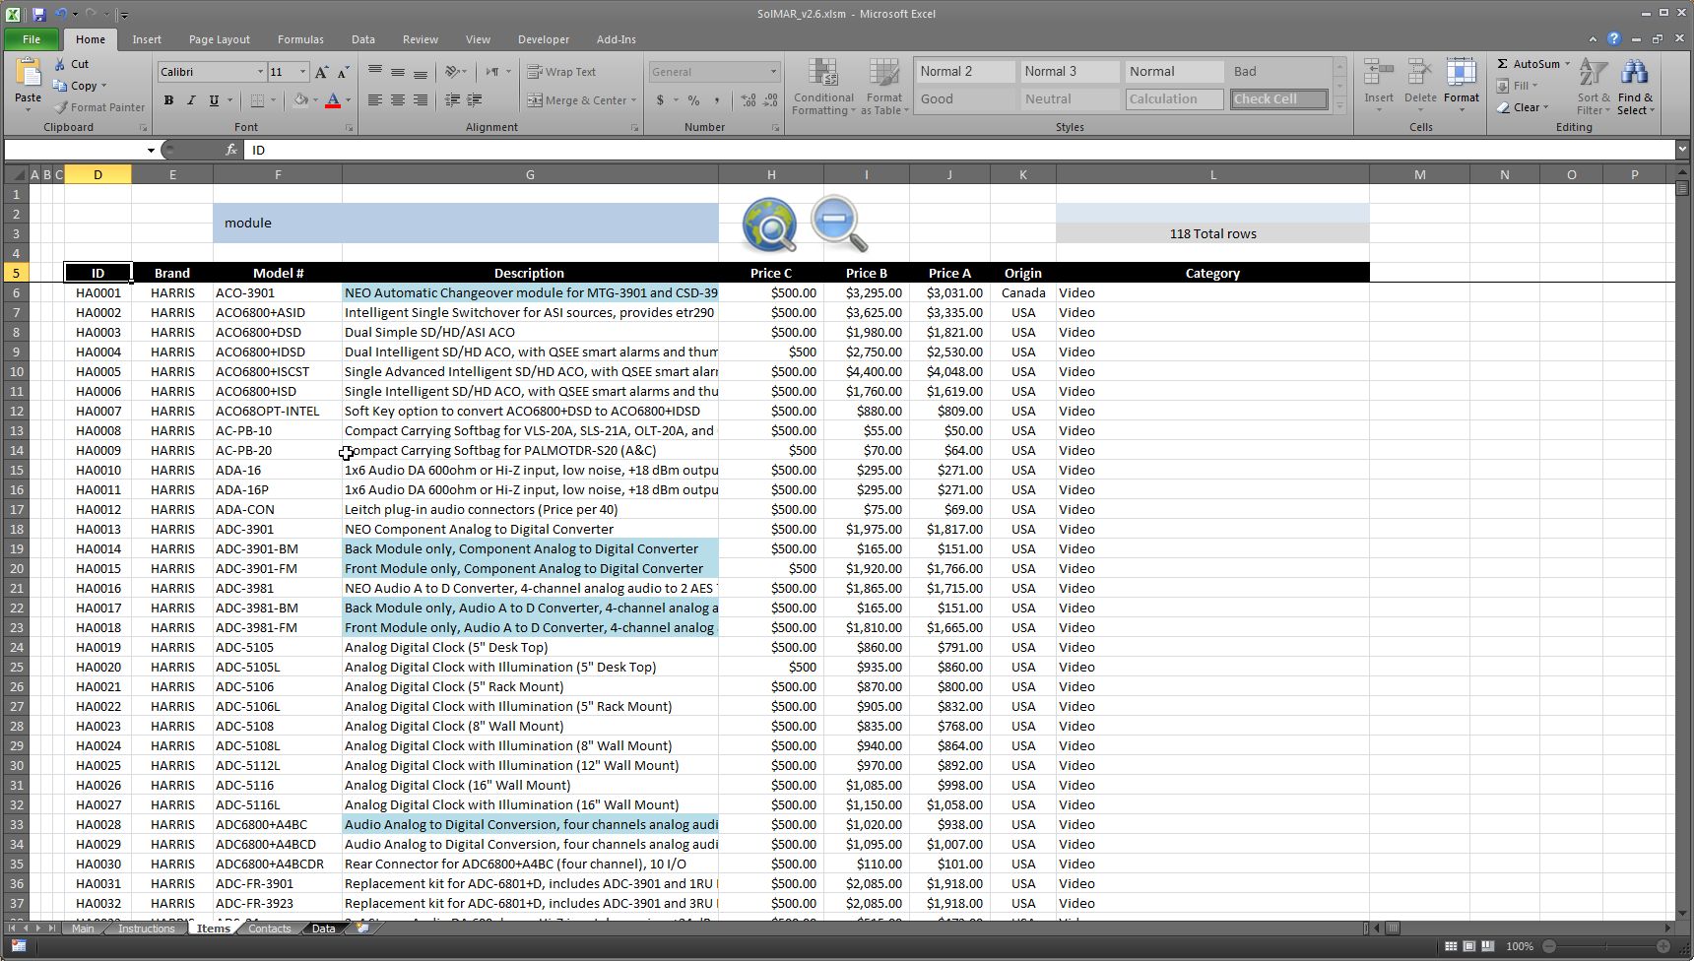Expand the Merge & Center dropdown arrow
1694x961 pixels.
pyautogui.click(x=633, y=99)
